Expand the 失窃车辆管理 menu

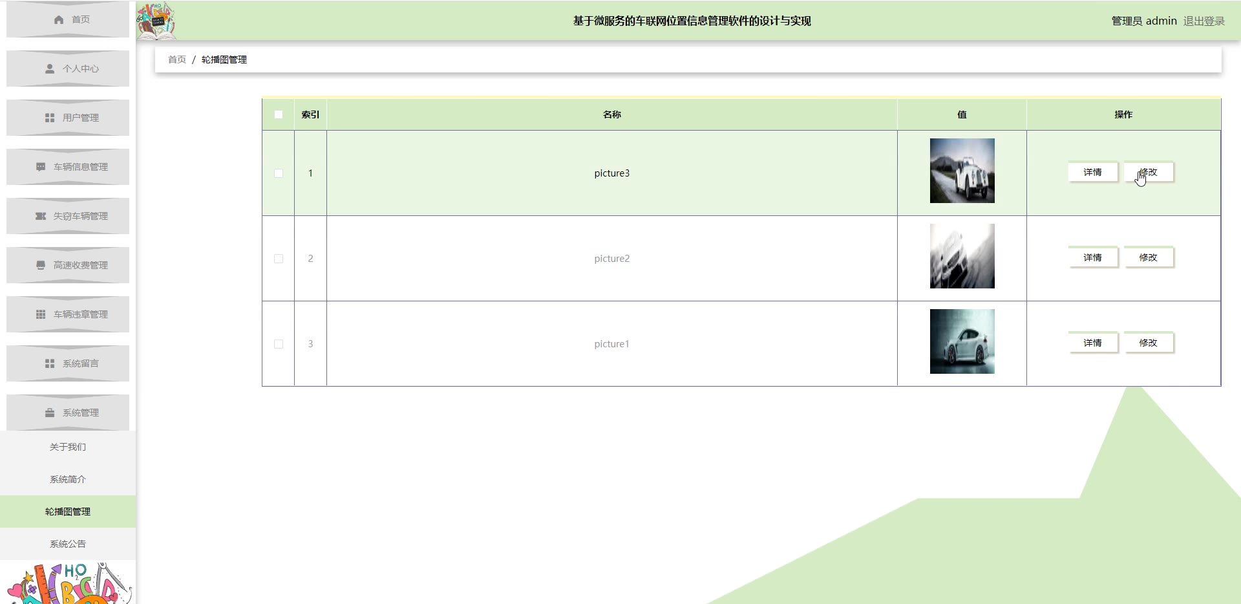pyautogui.click(x=68, y=216)
